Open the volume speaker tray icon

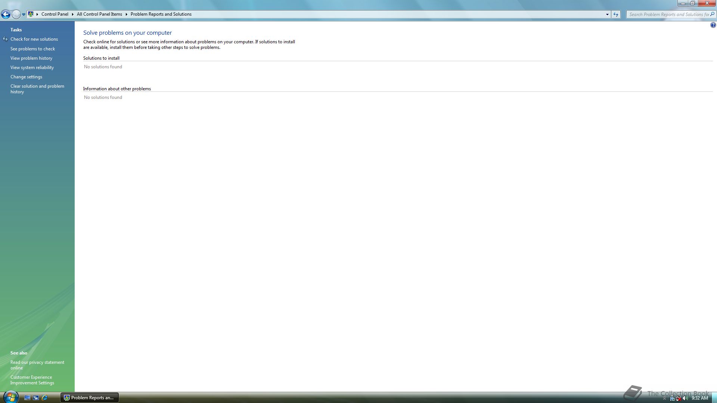(685, 398)
